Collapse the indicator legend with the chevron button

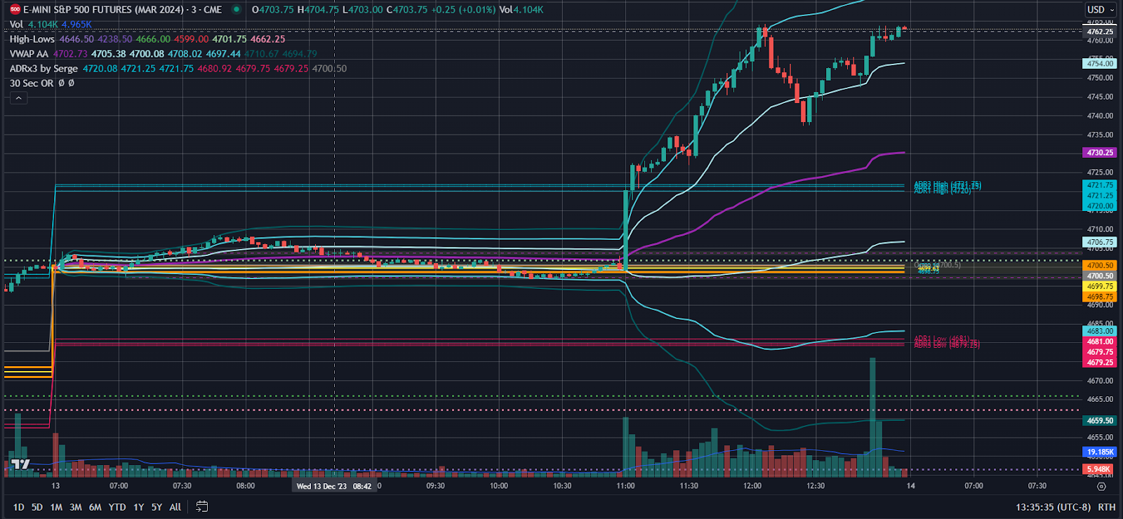tap(19, 98)
